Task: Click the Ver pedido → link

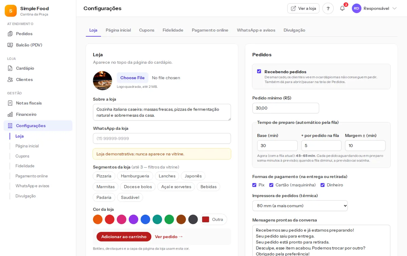Action: pyautogui.click(x=169, y=237)
